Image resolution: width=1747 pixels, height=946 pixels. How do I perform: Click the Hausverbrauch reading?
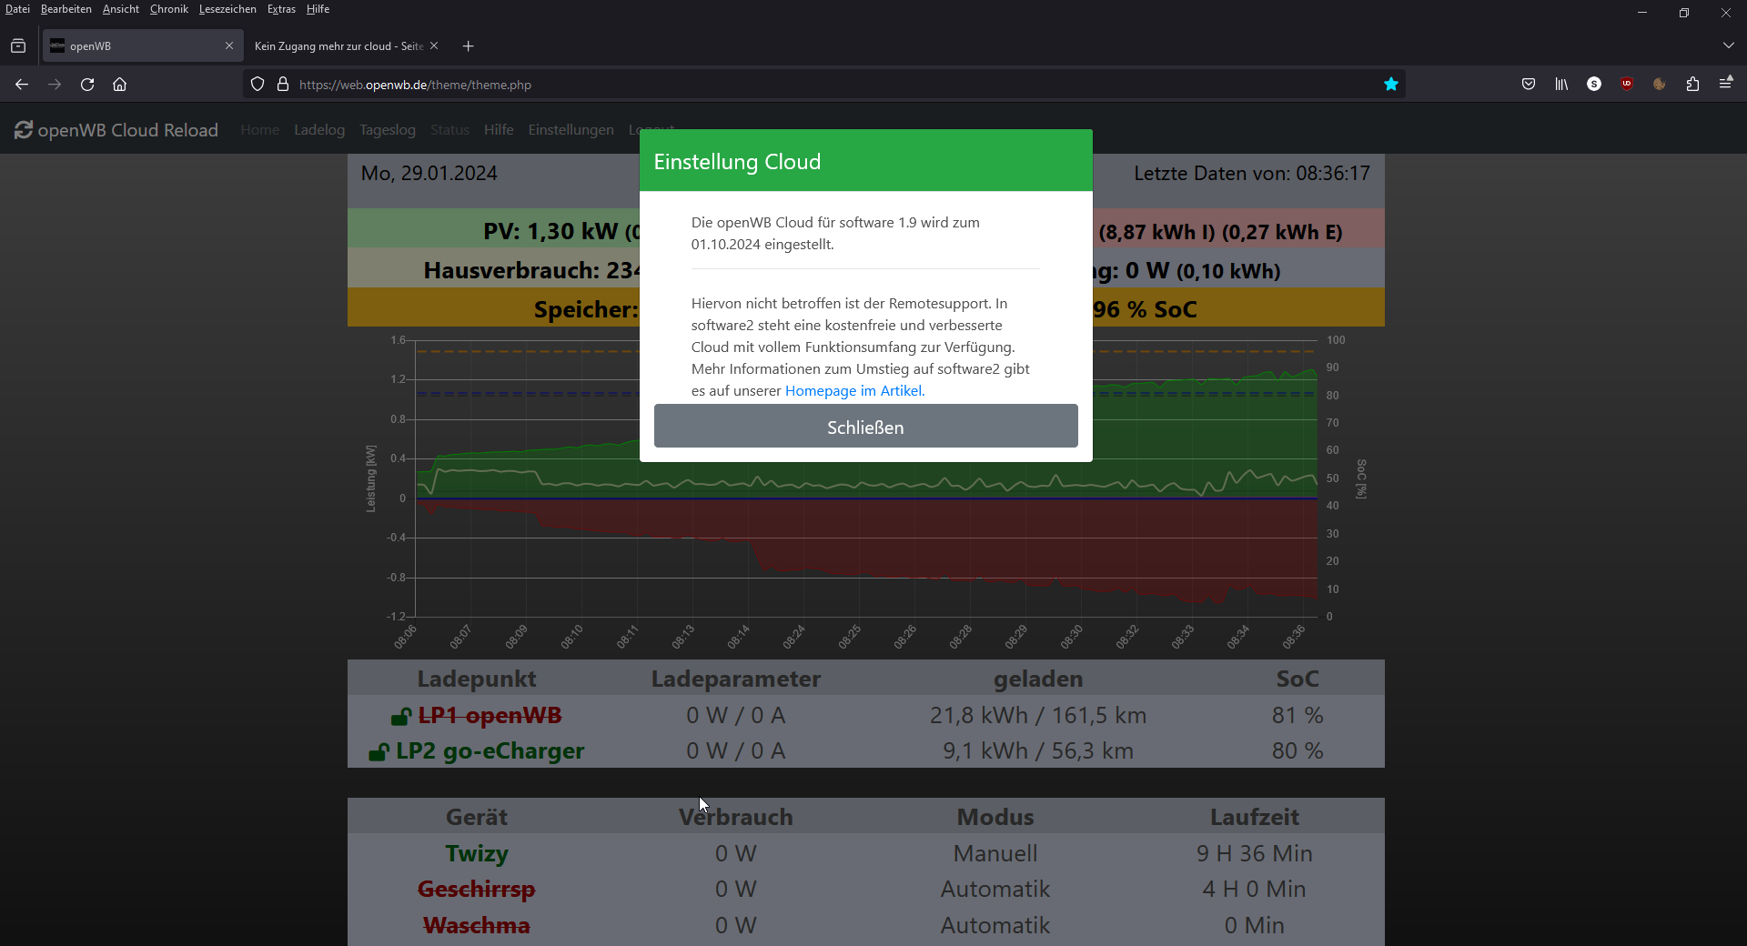point(531,271)
